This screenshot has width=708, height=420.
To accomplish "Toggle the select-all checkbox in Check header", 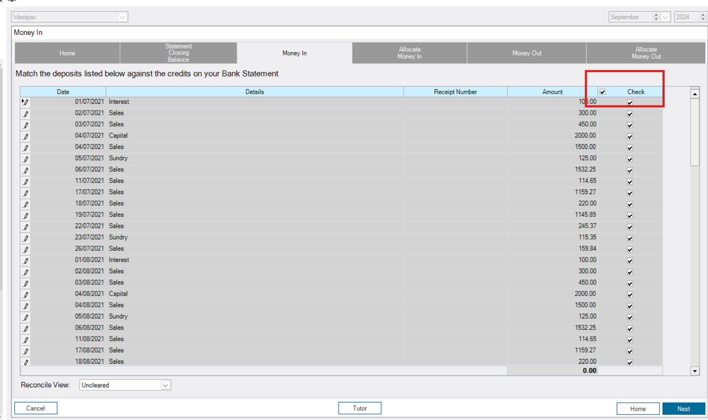I will tap(603, 92).
